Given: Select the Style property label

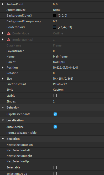Looking at the screenshot, I should [10, 90].
